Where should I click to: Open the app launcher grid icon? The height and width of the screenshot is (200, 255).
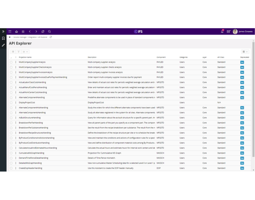pos(23,31)
